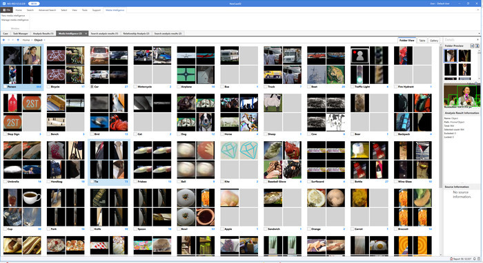Viewport: 483px width, 263px height.
Task: Open the Dog folder thumbnail
Action: click(196, 113)
